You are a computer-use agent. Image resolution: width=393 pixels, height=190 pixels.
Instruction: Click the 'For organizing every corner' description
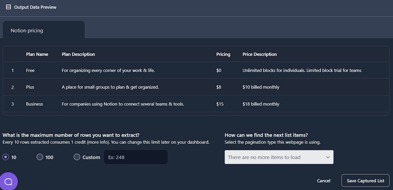[x=108, y=70]
